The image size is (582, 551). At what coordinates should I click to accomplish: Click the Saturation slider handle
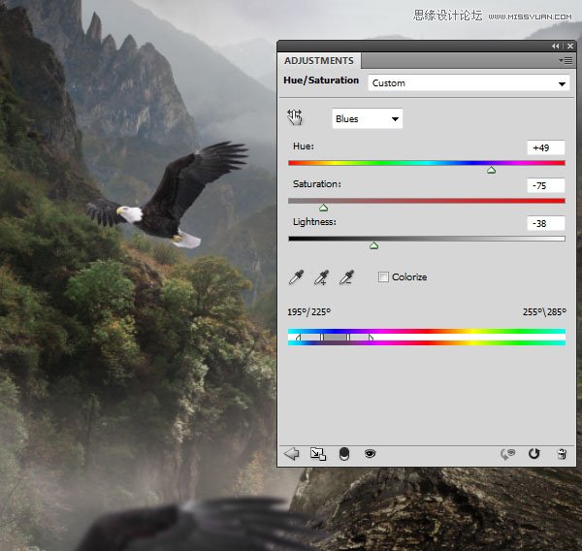(324, 208)
